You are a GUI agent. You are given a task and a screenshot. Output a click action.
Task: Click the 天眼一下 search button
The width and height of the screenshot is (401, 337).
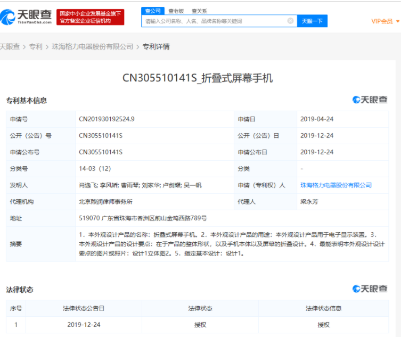pyautogui.click(x=312, y=21)
